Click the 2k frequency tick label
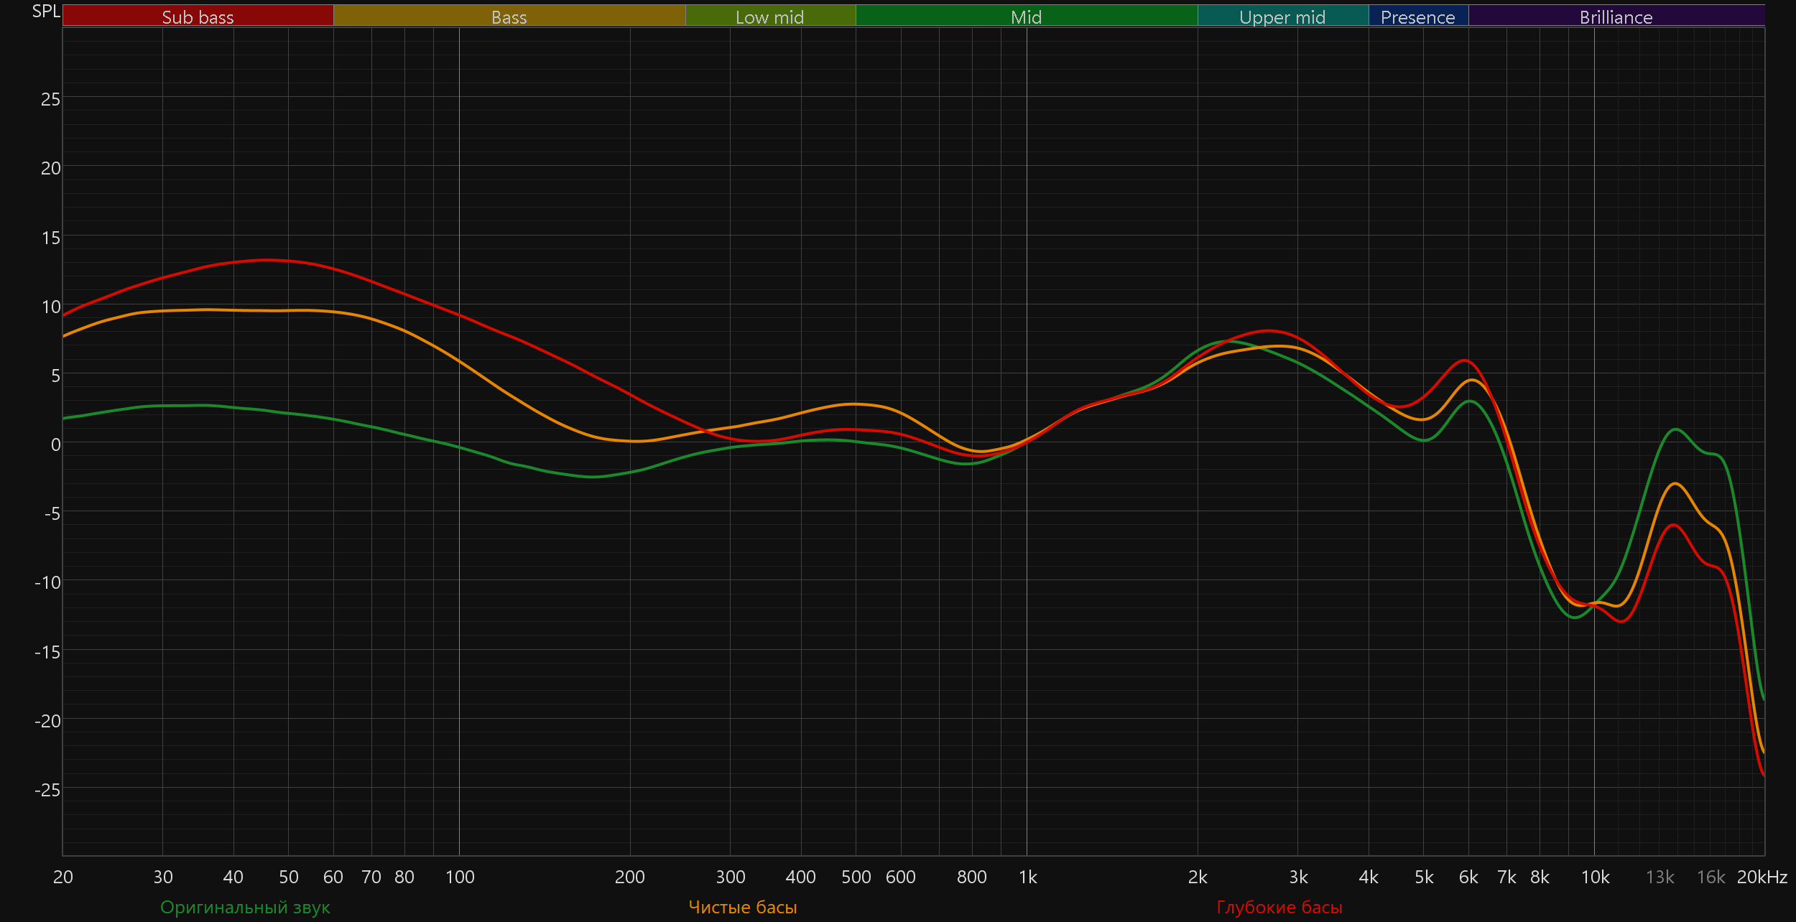 point(1198,877)
